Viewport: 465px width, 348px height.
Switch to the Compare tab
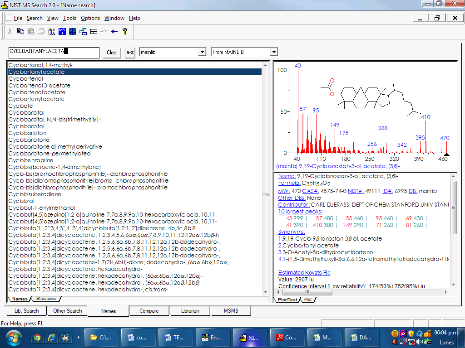(x=149, y=311)
